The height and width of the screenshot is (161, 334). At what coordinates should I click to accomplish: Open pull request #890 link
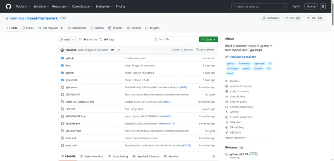[x=184, y=87]
